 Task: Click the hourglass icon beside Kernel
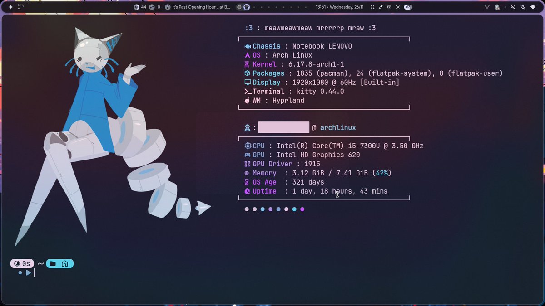248,64
